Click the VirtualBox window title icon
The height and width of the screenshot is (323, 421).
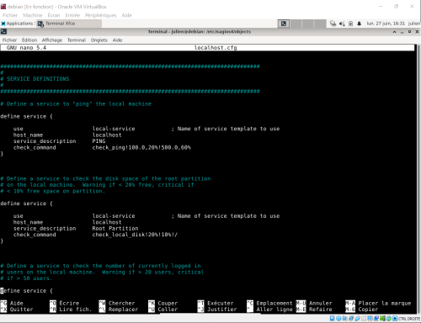pyautogui.click(x=3, y=6)
